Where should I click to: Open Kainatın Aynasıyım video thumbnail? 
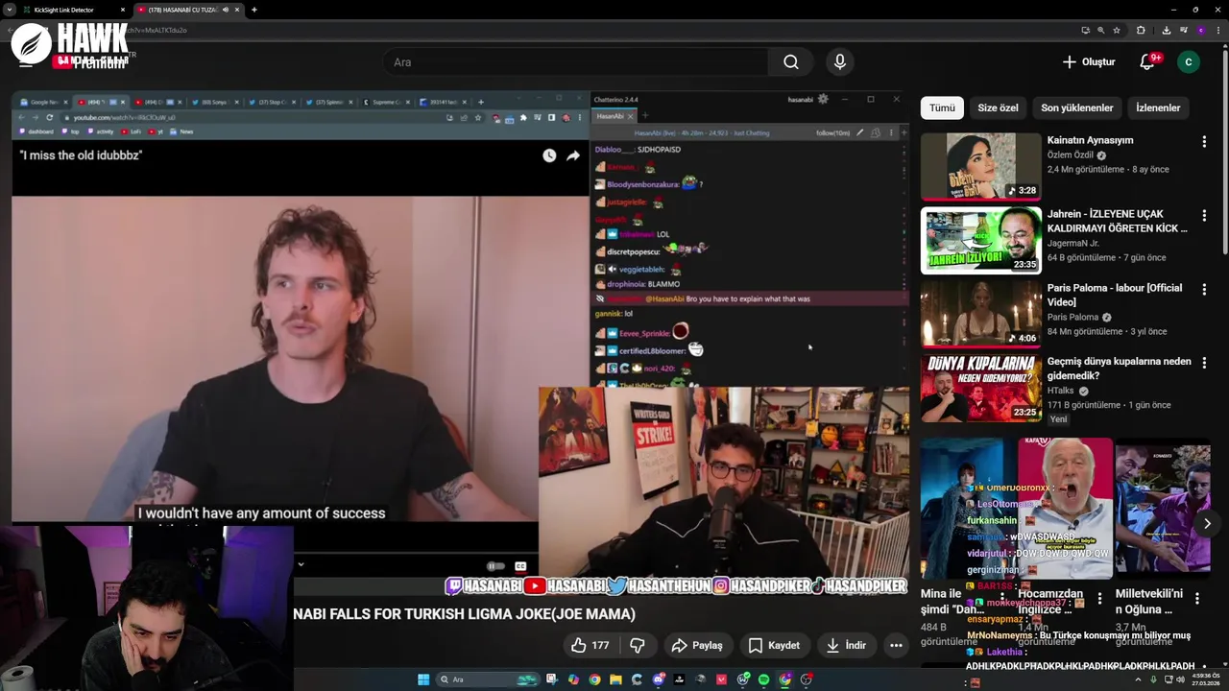coord(980,166)
